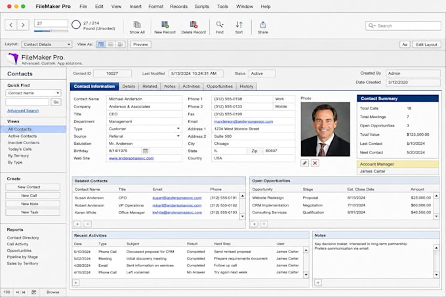Open the Advanced Search link
The image size is (446, 297).
pyautogui.click(x=23, y=111)
